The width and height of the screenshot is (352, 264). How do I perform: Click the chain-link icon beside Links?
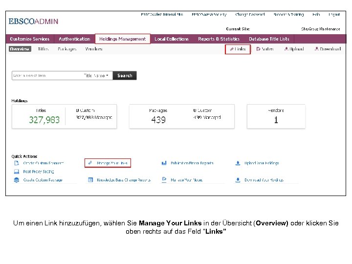232,49
